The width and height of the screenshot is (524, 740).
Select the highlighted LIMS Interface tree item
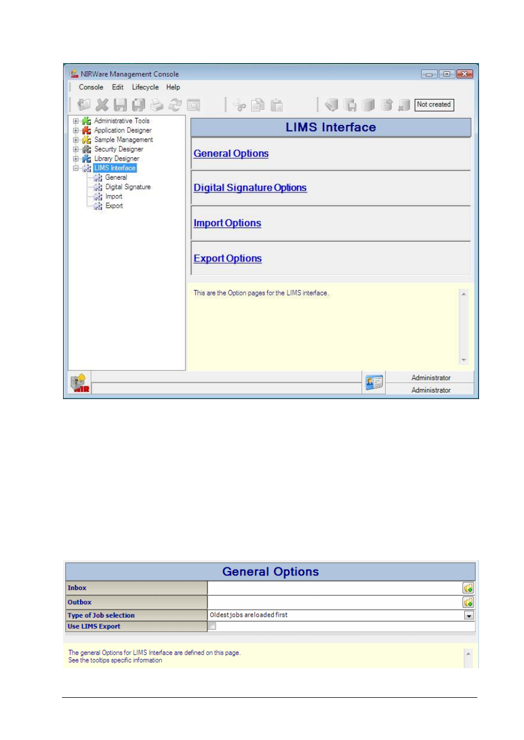tap(115, 168)
